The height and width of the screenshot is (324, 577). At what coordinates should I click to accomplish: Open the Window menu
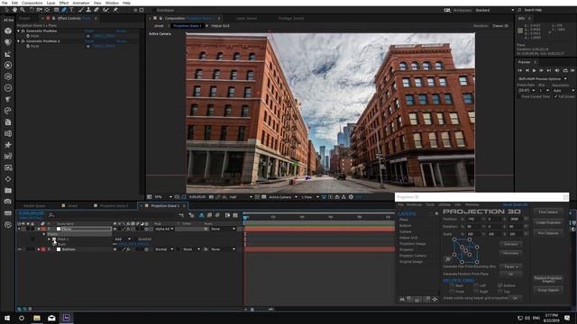(x=112, y=3)
